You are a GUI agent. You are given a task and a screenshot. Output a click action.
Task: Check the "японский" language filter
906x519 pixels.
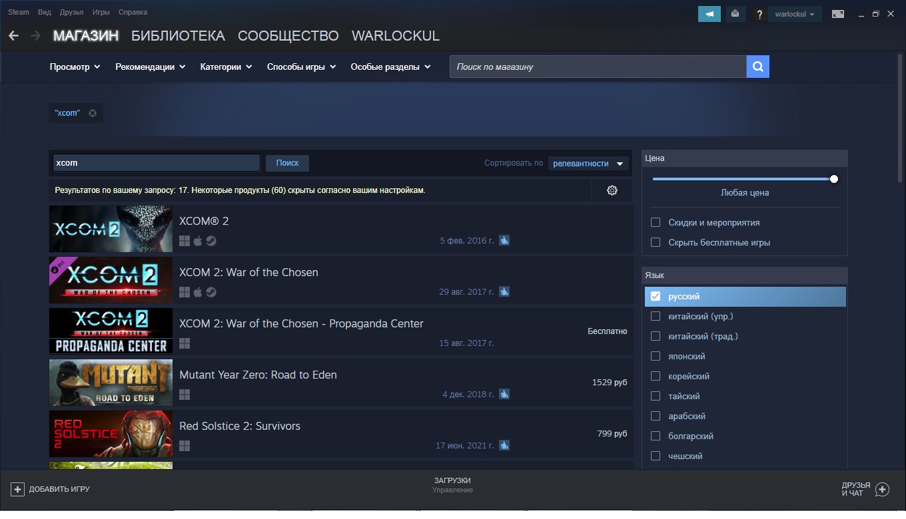point(656,357)
